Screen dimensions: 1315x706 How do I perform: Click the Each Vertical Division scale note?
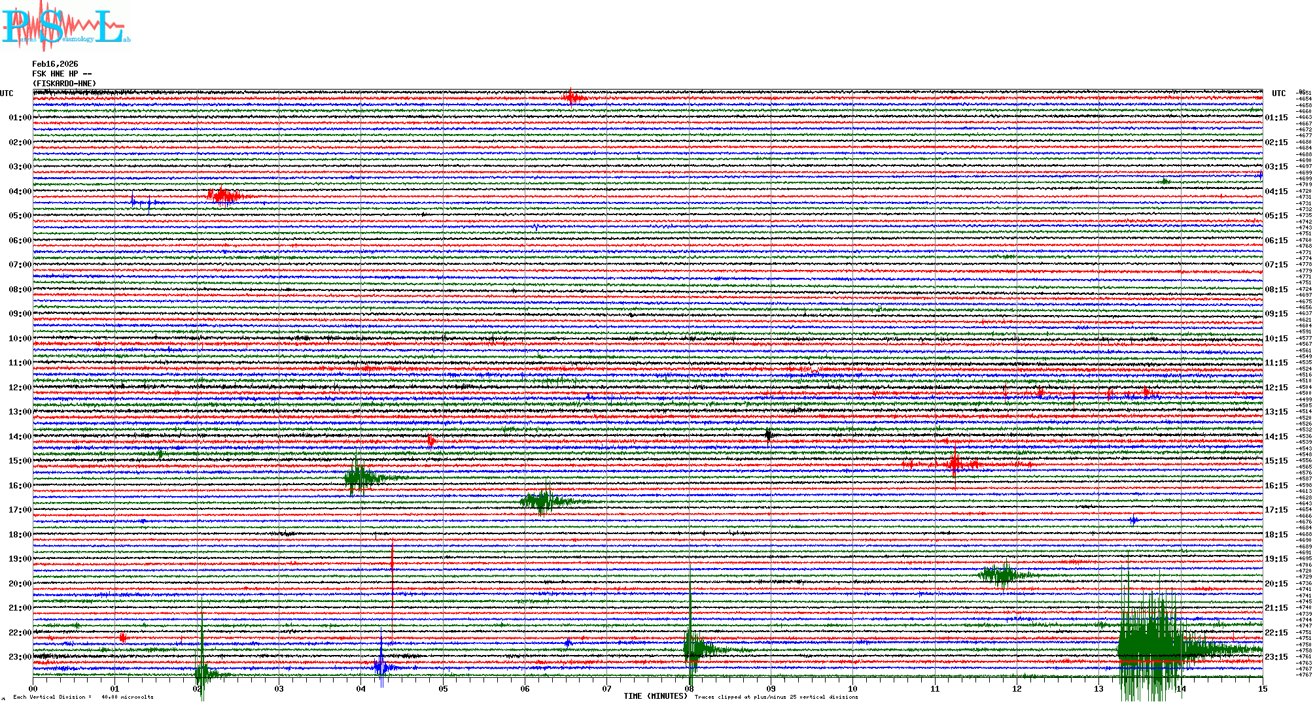click(x=83, y=697)
